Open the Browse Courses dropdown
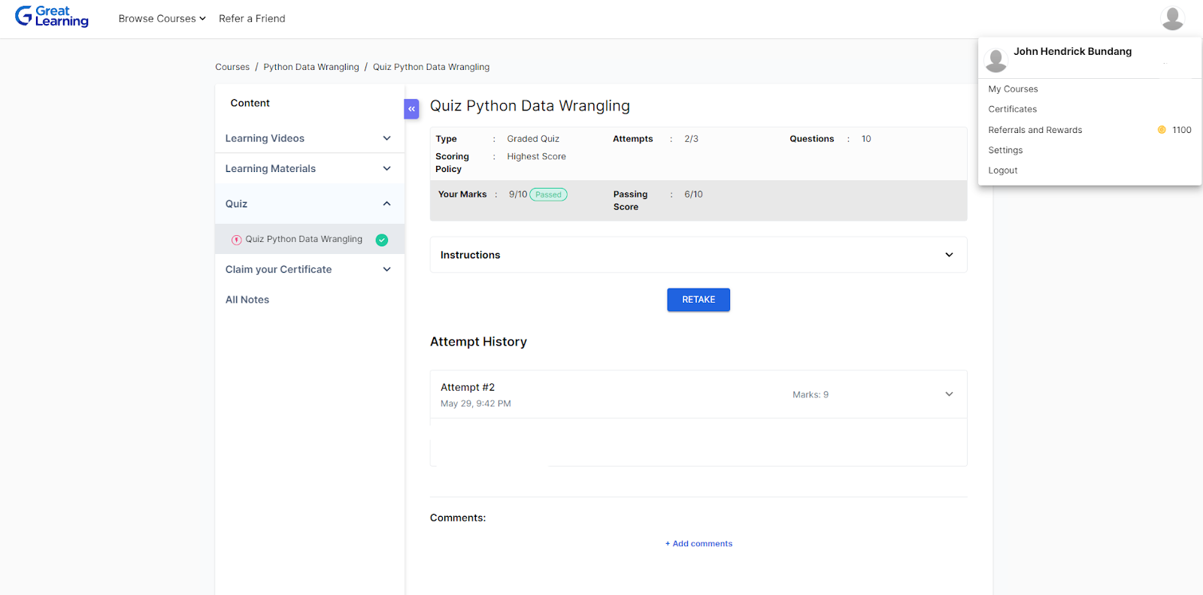Screen dimensions: 1203x595 point(162,19)
